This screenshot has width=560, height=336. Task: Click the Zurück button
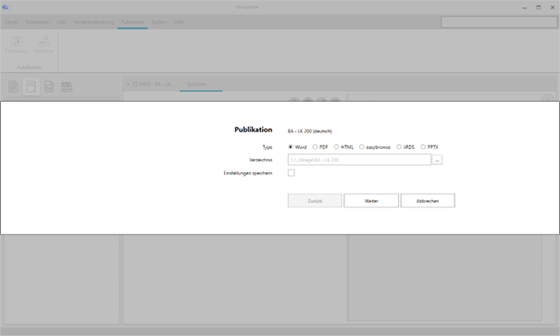pyautogui.click(x=315, y=201)
